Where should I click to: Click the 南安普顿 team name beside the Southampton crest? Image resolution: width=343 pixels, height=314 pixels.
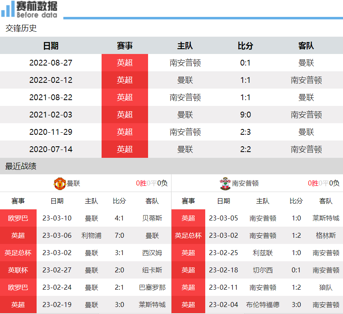tap(245, 183)
